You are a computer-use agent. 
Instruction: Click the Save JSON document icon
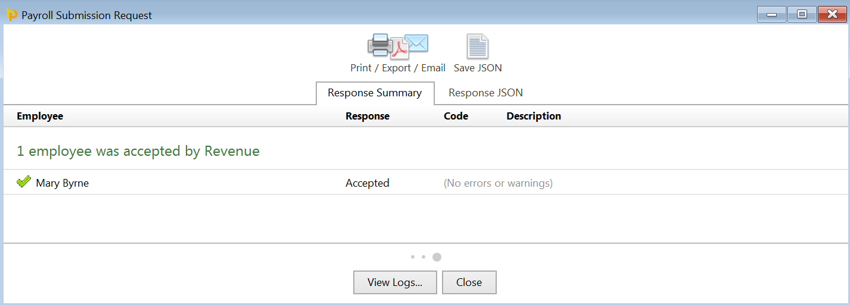tap(477, 46)
